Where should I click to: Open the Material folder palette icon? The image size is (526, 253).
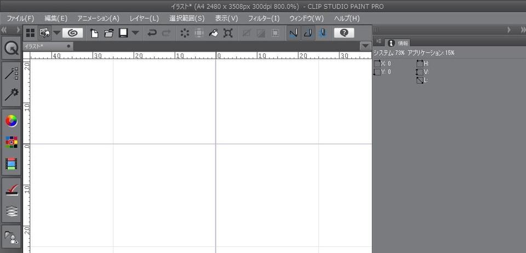12,238
